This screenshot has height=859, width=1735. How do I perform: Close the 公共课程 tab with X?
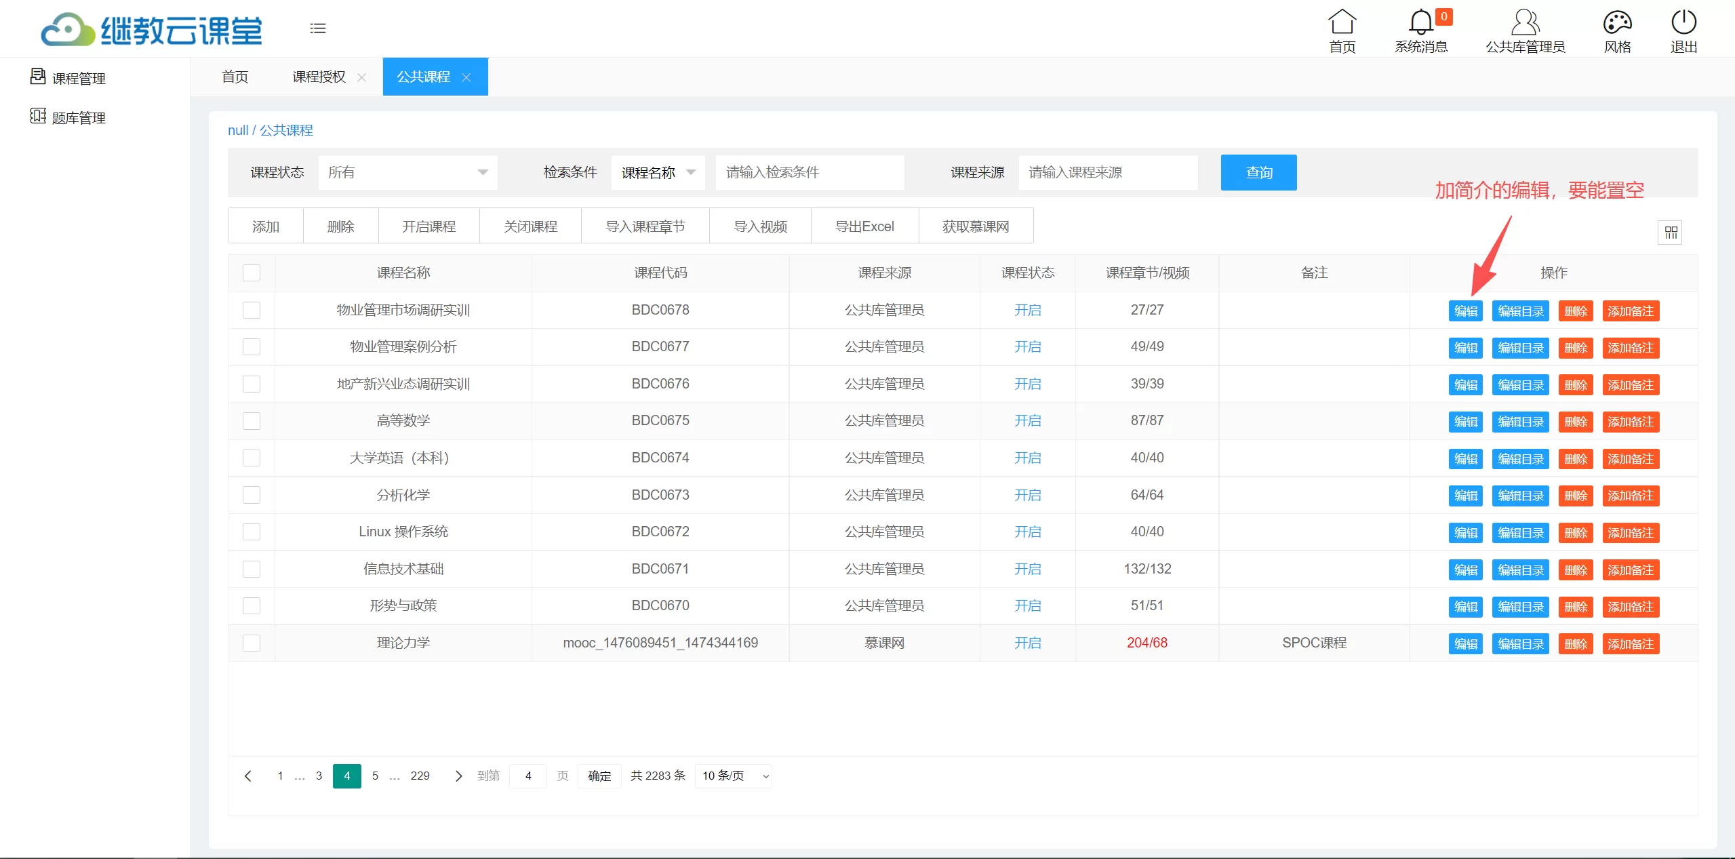click(466, 77)
